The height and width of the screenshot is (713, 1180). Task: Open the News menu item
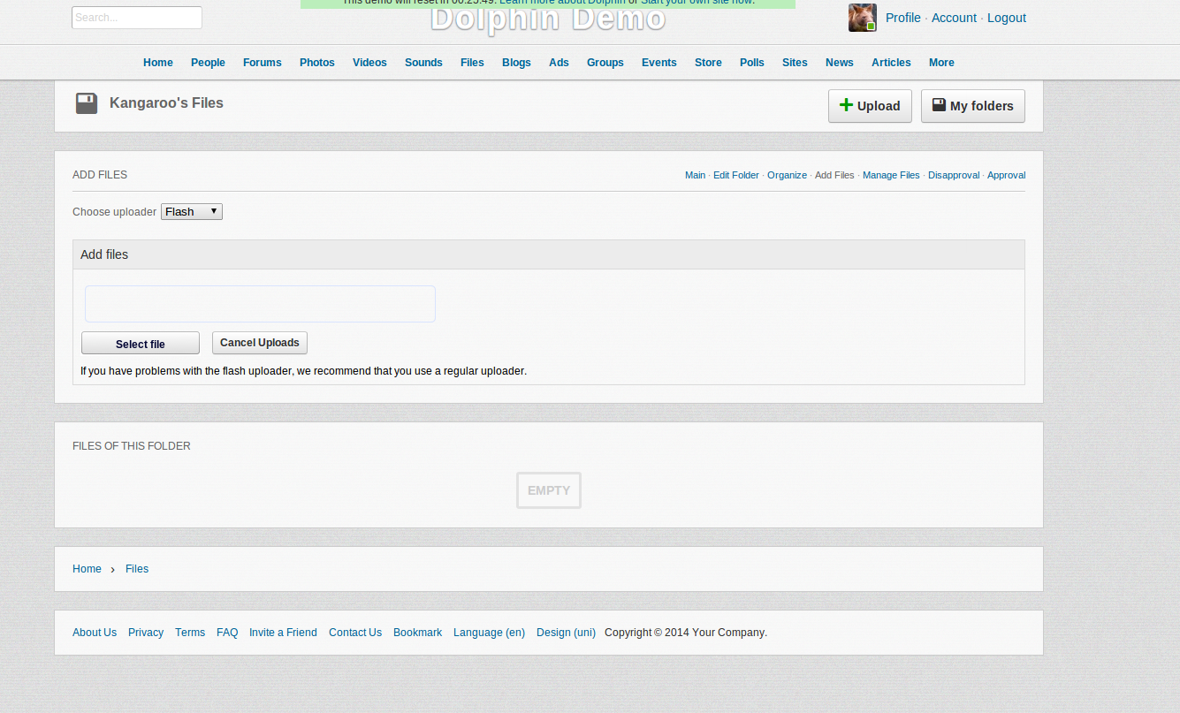click(840, 63)
